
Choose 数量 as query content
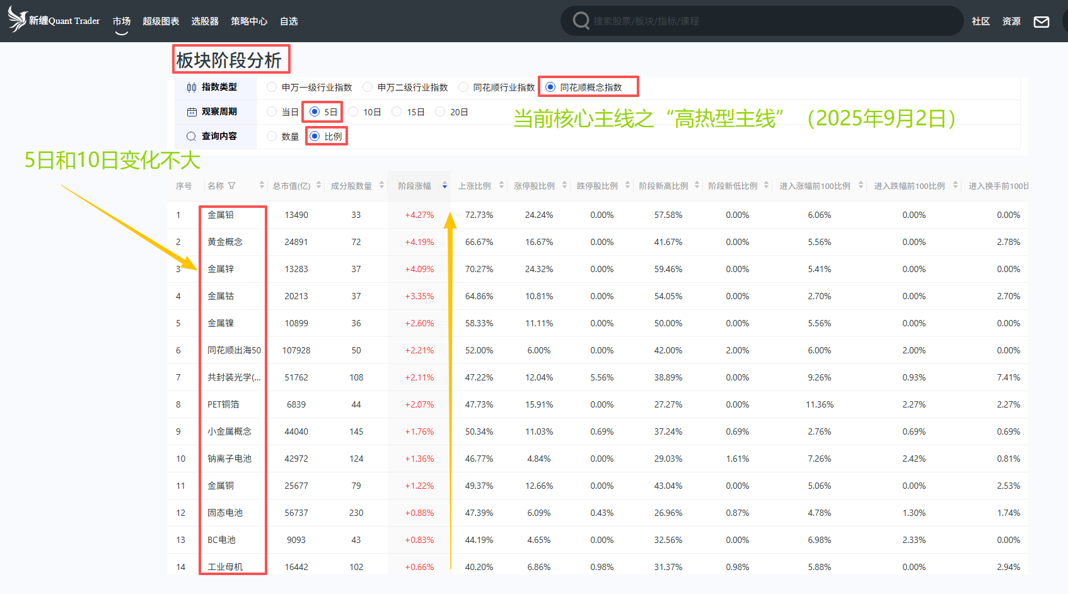(x=272, y=136)
